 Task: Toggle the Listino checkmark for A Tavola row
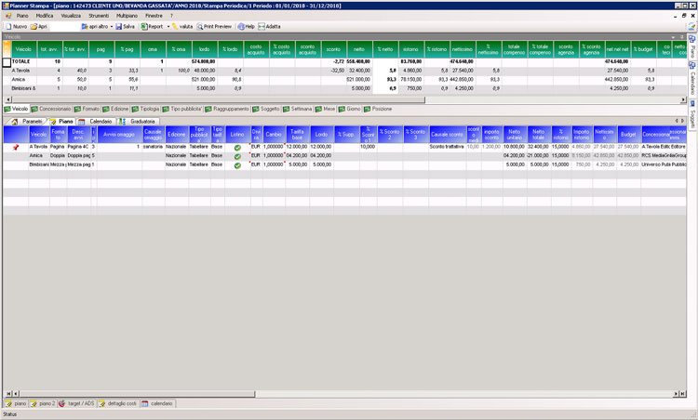pos(237,147)
